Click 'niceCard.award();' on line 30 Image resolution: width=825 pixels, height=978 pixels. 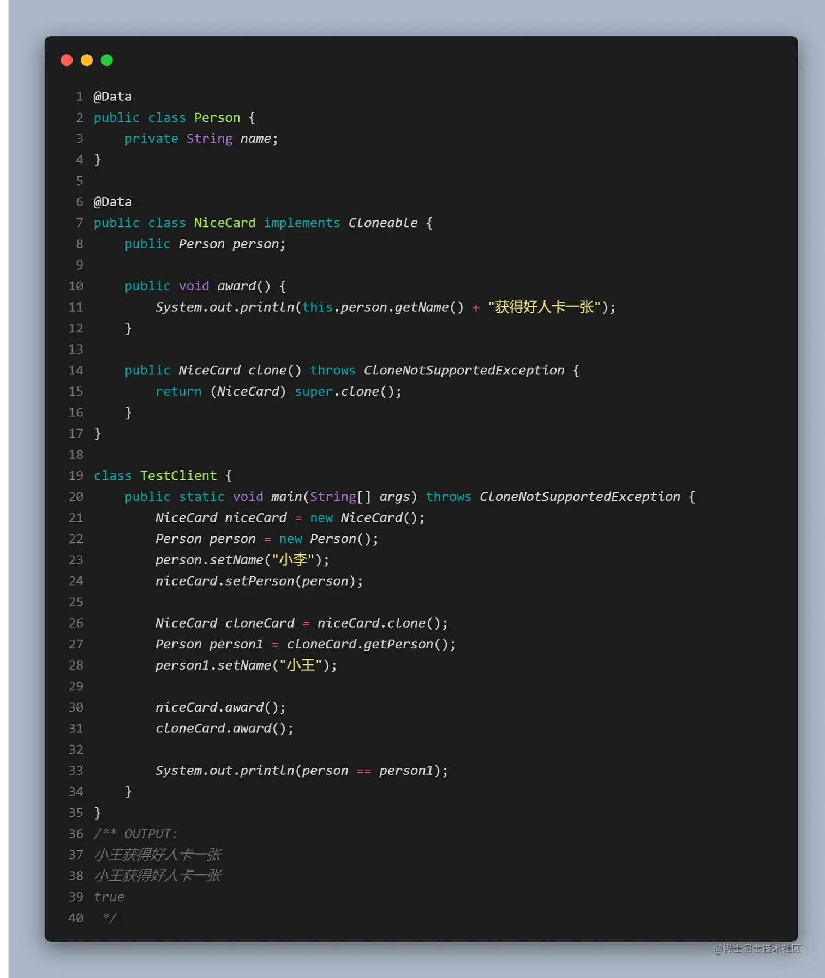(x=221, y=708)
